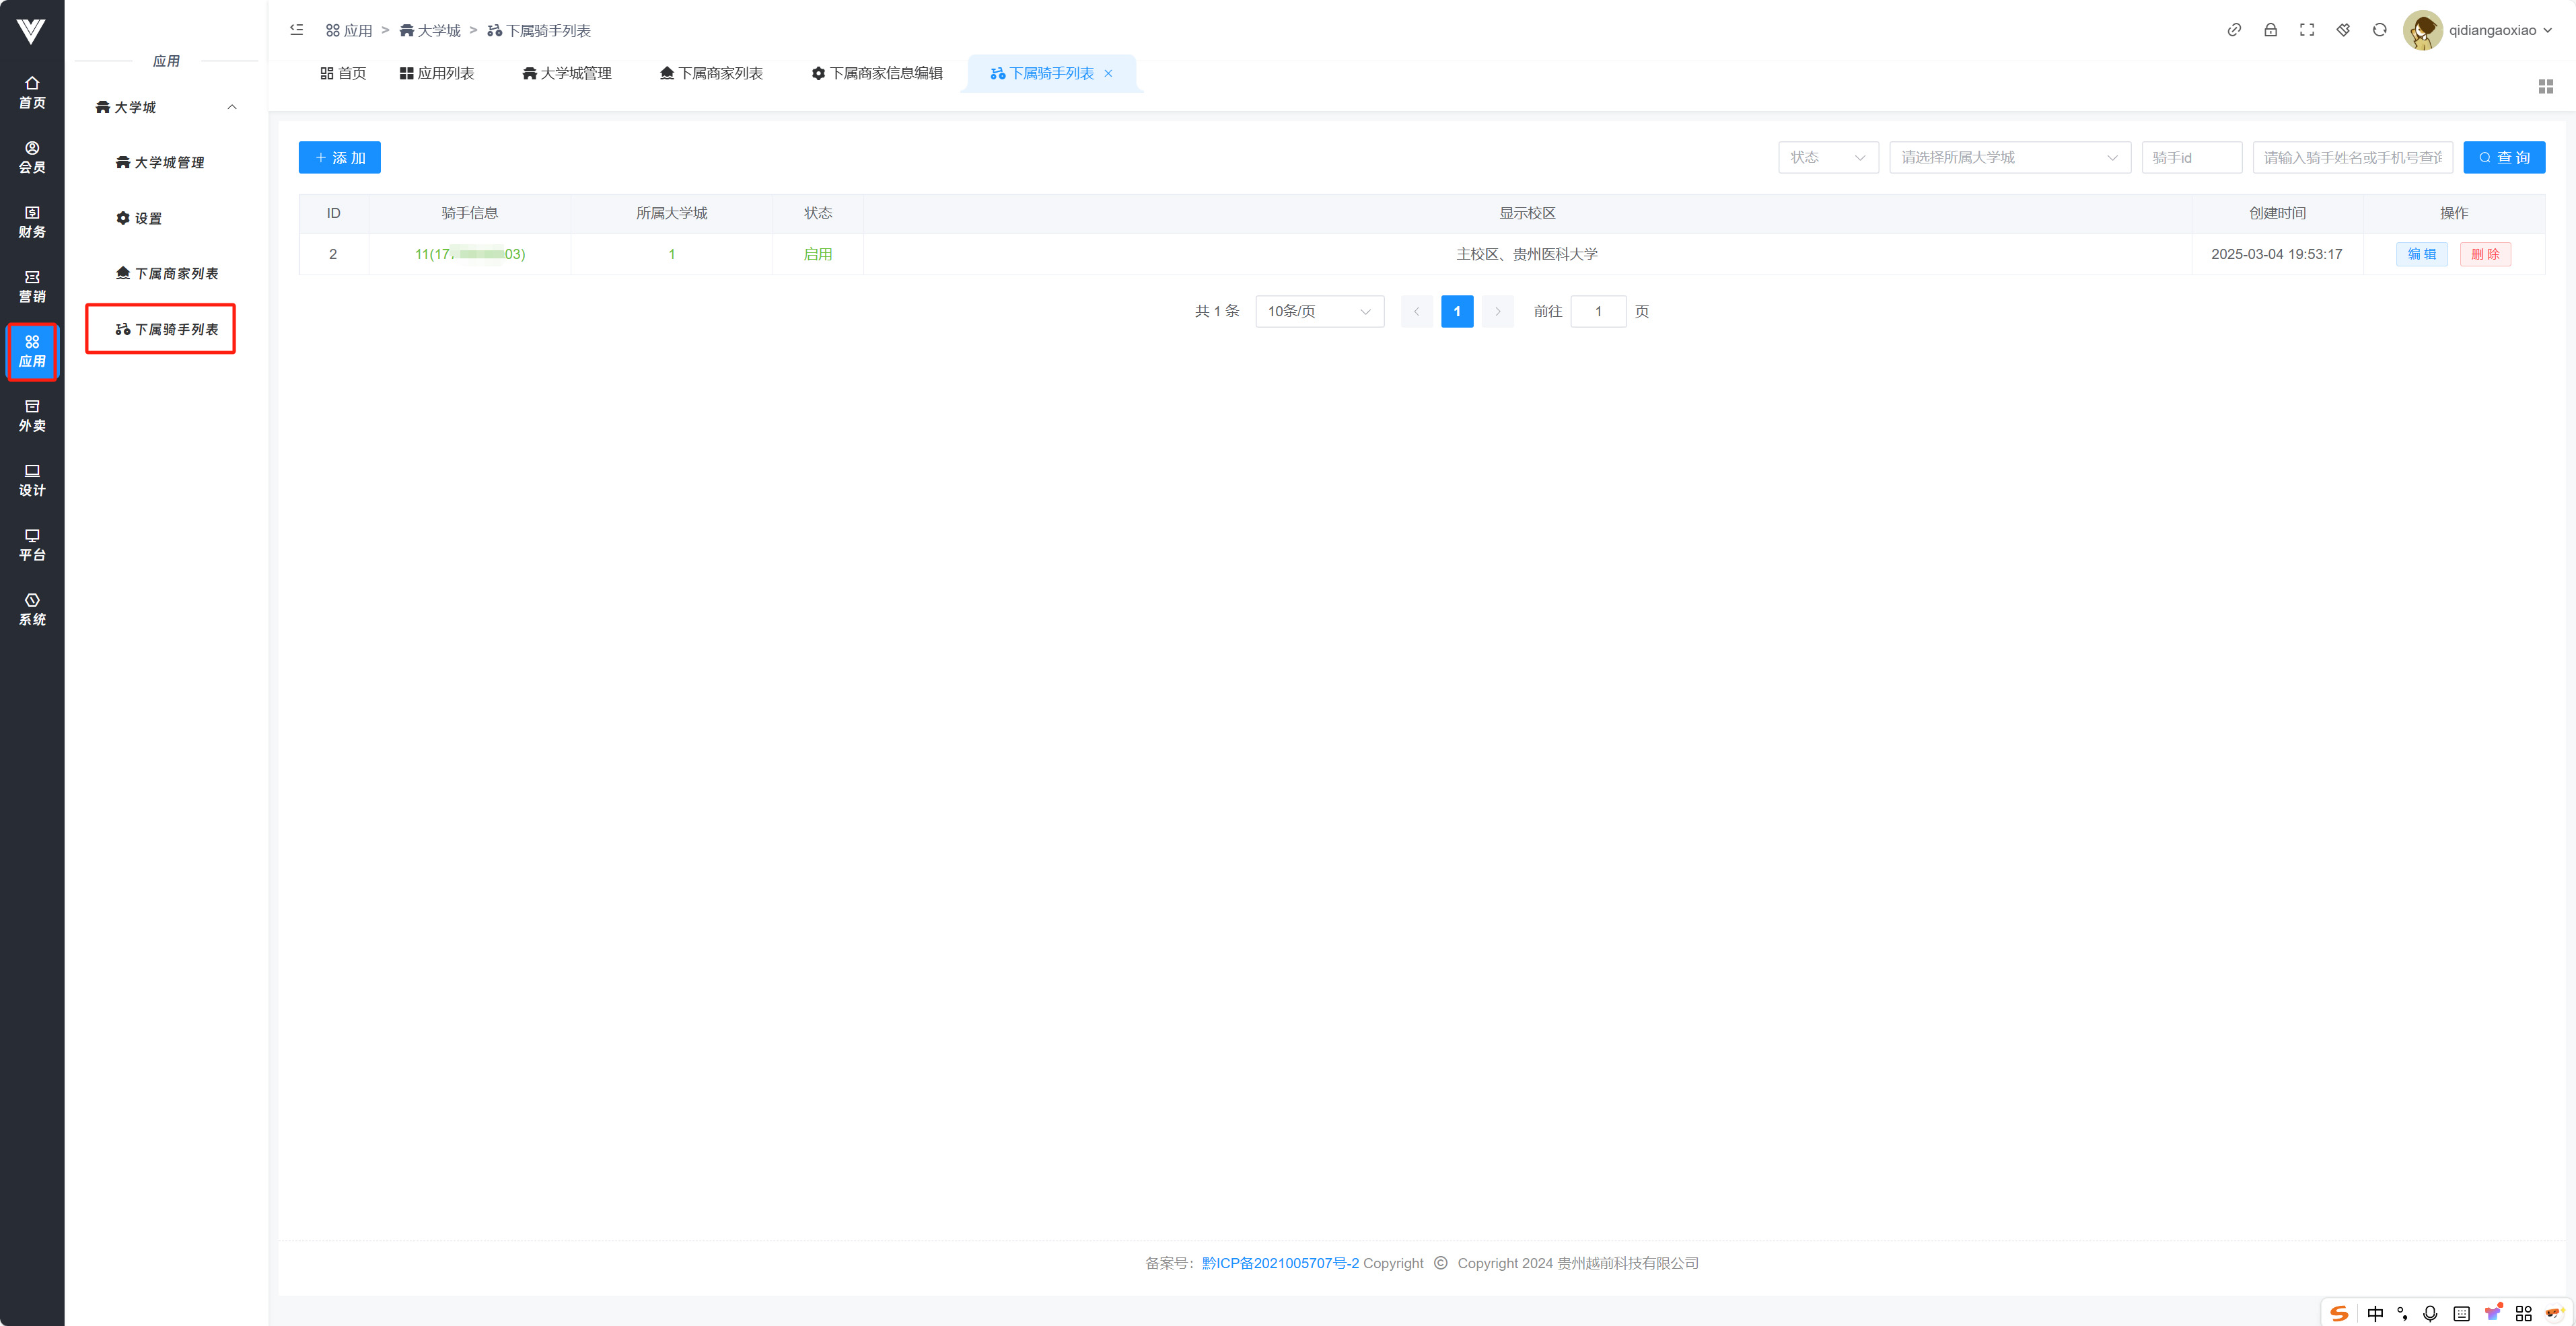Image resolution: width=2576 pixels, height=1326 pixels.
Task: Click the grid icon below user menu
Action: point(2545,87)
